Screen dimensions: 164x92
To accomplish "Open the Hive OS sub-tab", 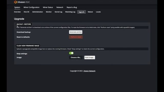I will [26, 12].
